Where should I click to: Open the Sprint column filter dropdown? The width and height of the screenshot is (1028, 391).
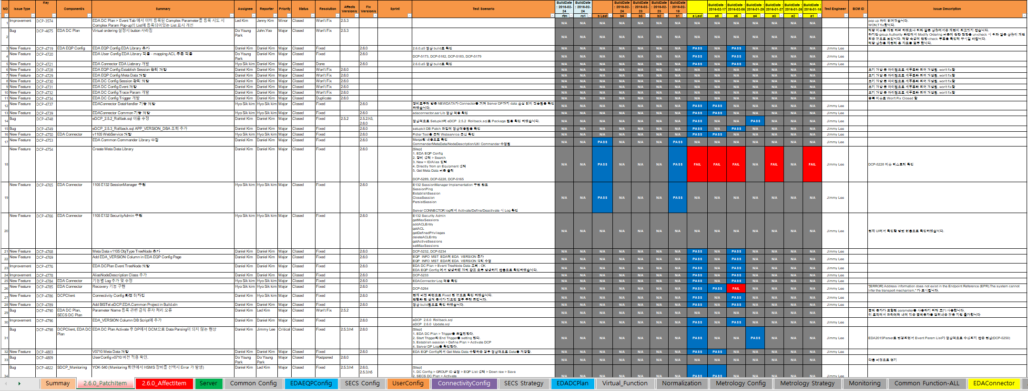click(x=409, y=16)
